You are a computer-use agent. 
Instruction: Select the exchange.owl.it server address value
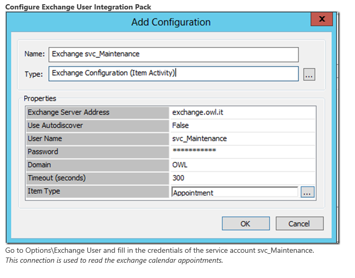click(243, 112)
